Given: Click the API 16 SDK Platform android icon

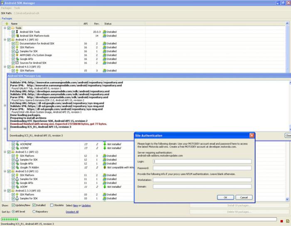Looking at the screenshot, I should click(17, 47).
